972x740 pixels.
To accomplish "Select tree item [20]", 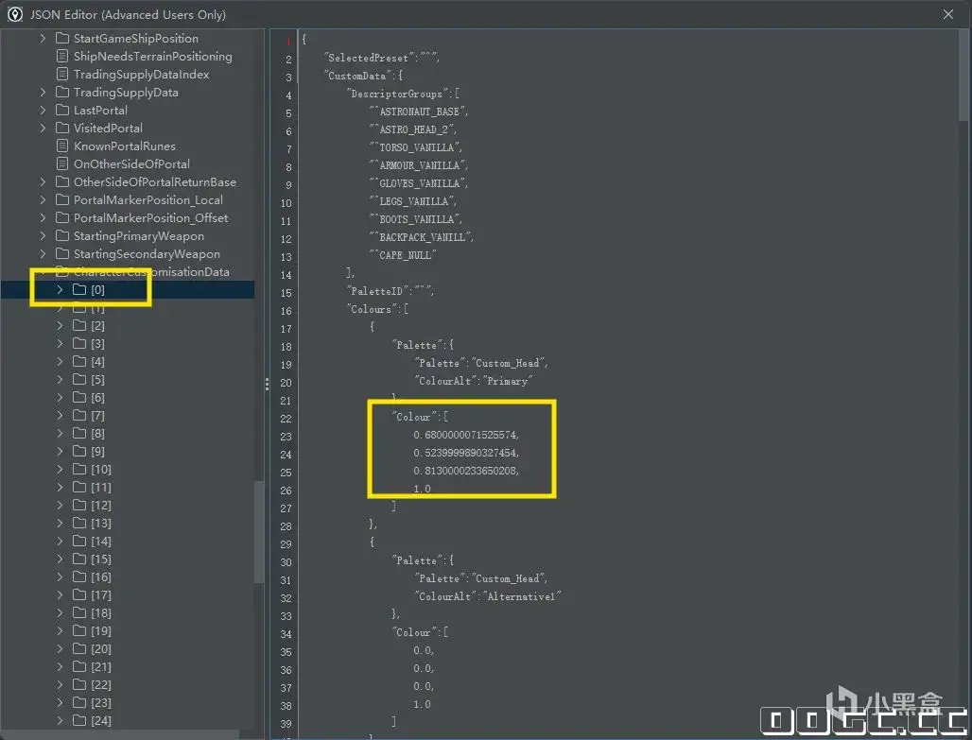I will coord(101,649).
